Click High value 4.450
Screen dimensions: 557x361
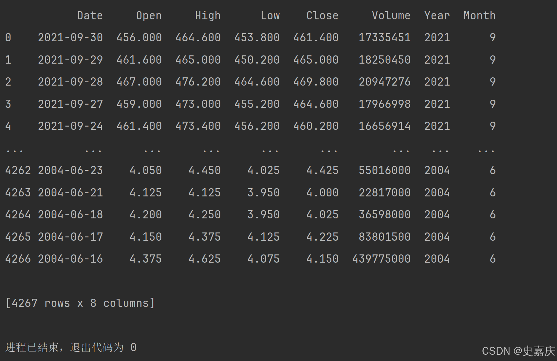205,170
